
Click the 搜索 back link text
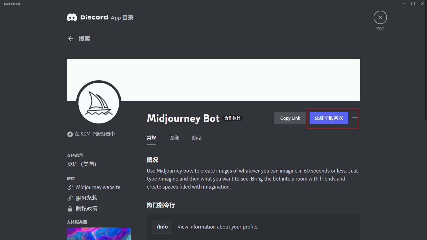pyautogui.click(x=84, y=39)
